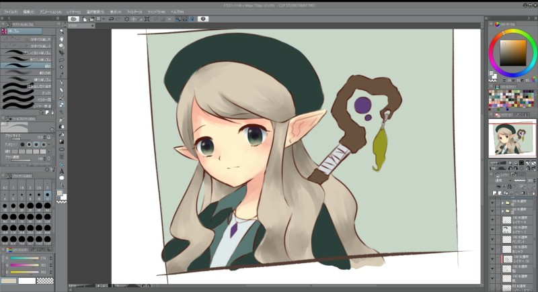The width and height of the screenshot is (538, 292).
Task: Select the ellipse Figure tool
Action: 62,149
